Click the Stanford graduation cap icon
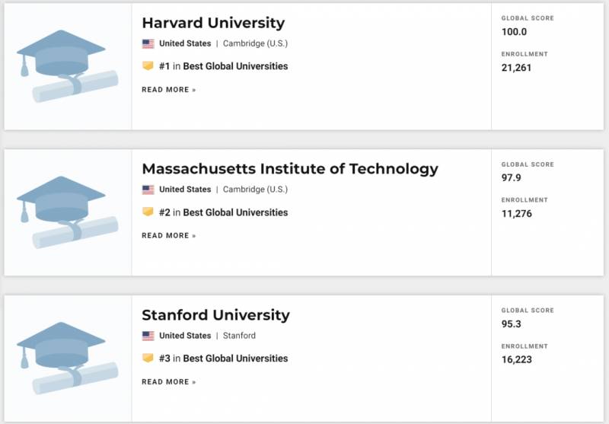609x424 pixels. [68, 358]
